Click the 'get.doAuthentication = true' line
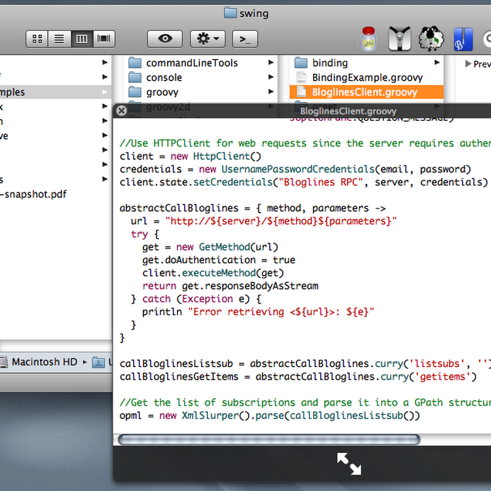Viewport: 491px width, 491px height. 218,260
